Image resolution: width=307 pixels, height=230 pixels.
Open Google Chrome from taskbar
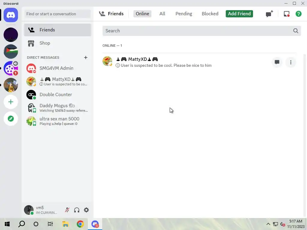pyautogui.click(x=80, y=224)
